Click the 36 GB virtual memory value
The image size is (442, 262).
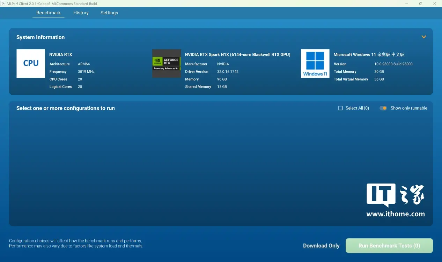pyautogui.click(x=379, y=79)
